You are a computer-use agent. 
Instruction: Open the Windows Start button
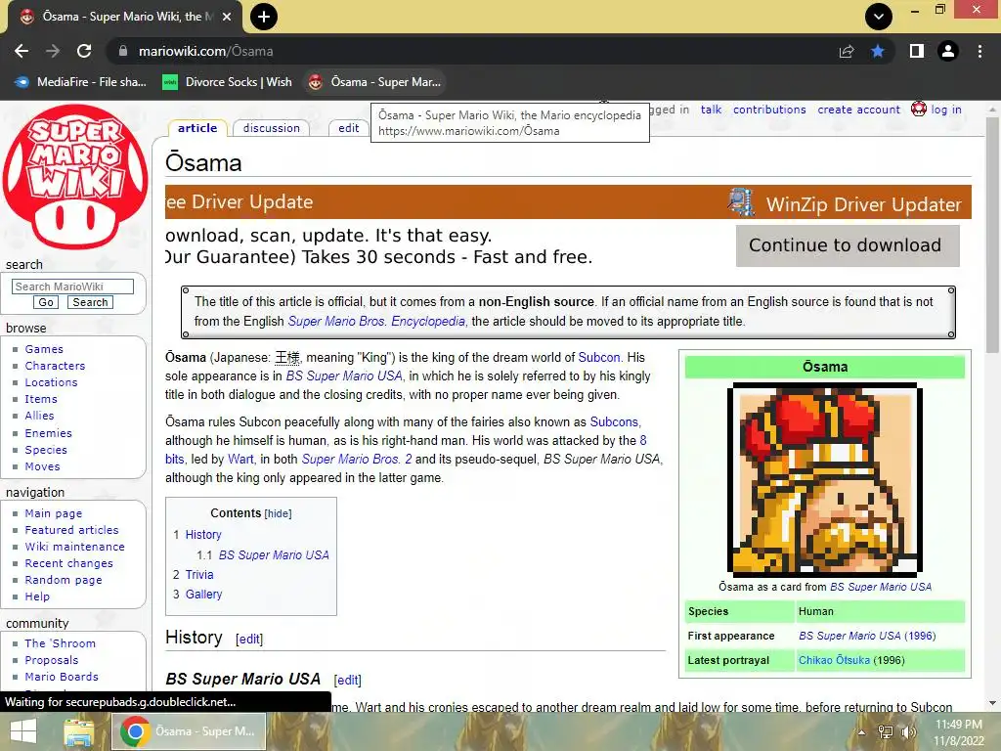coord(23,731)
